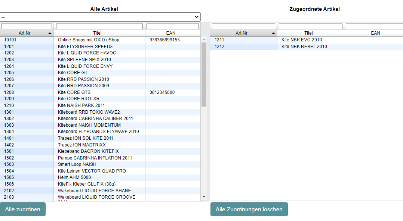Viewport: 403px width, 221px height.
Task: Open the category dropdown above Alle Artikel list
Action: [x=100, y=17]
